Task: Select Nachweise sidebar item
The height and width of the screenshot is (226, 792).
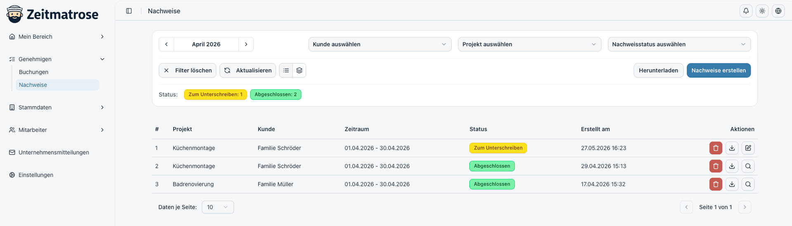Action: 57,85
